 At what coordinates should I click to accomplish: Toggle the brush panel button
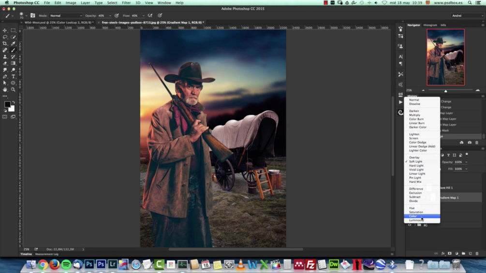coord(32,15)
